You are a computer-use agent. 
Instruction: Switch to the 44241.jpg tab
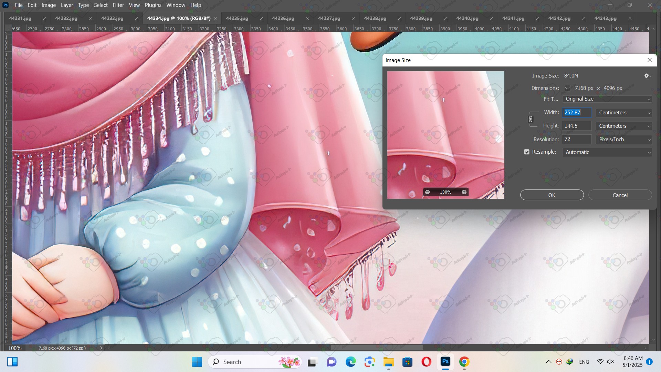[513, 18]
